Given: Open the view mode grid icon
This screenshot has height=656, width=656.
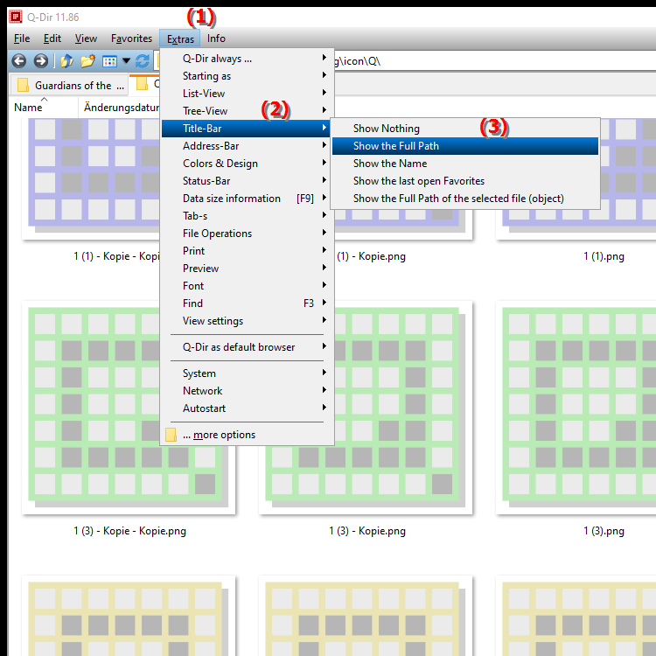Looking at the screenshot, I should 109,61.
